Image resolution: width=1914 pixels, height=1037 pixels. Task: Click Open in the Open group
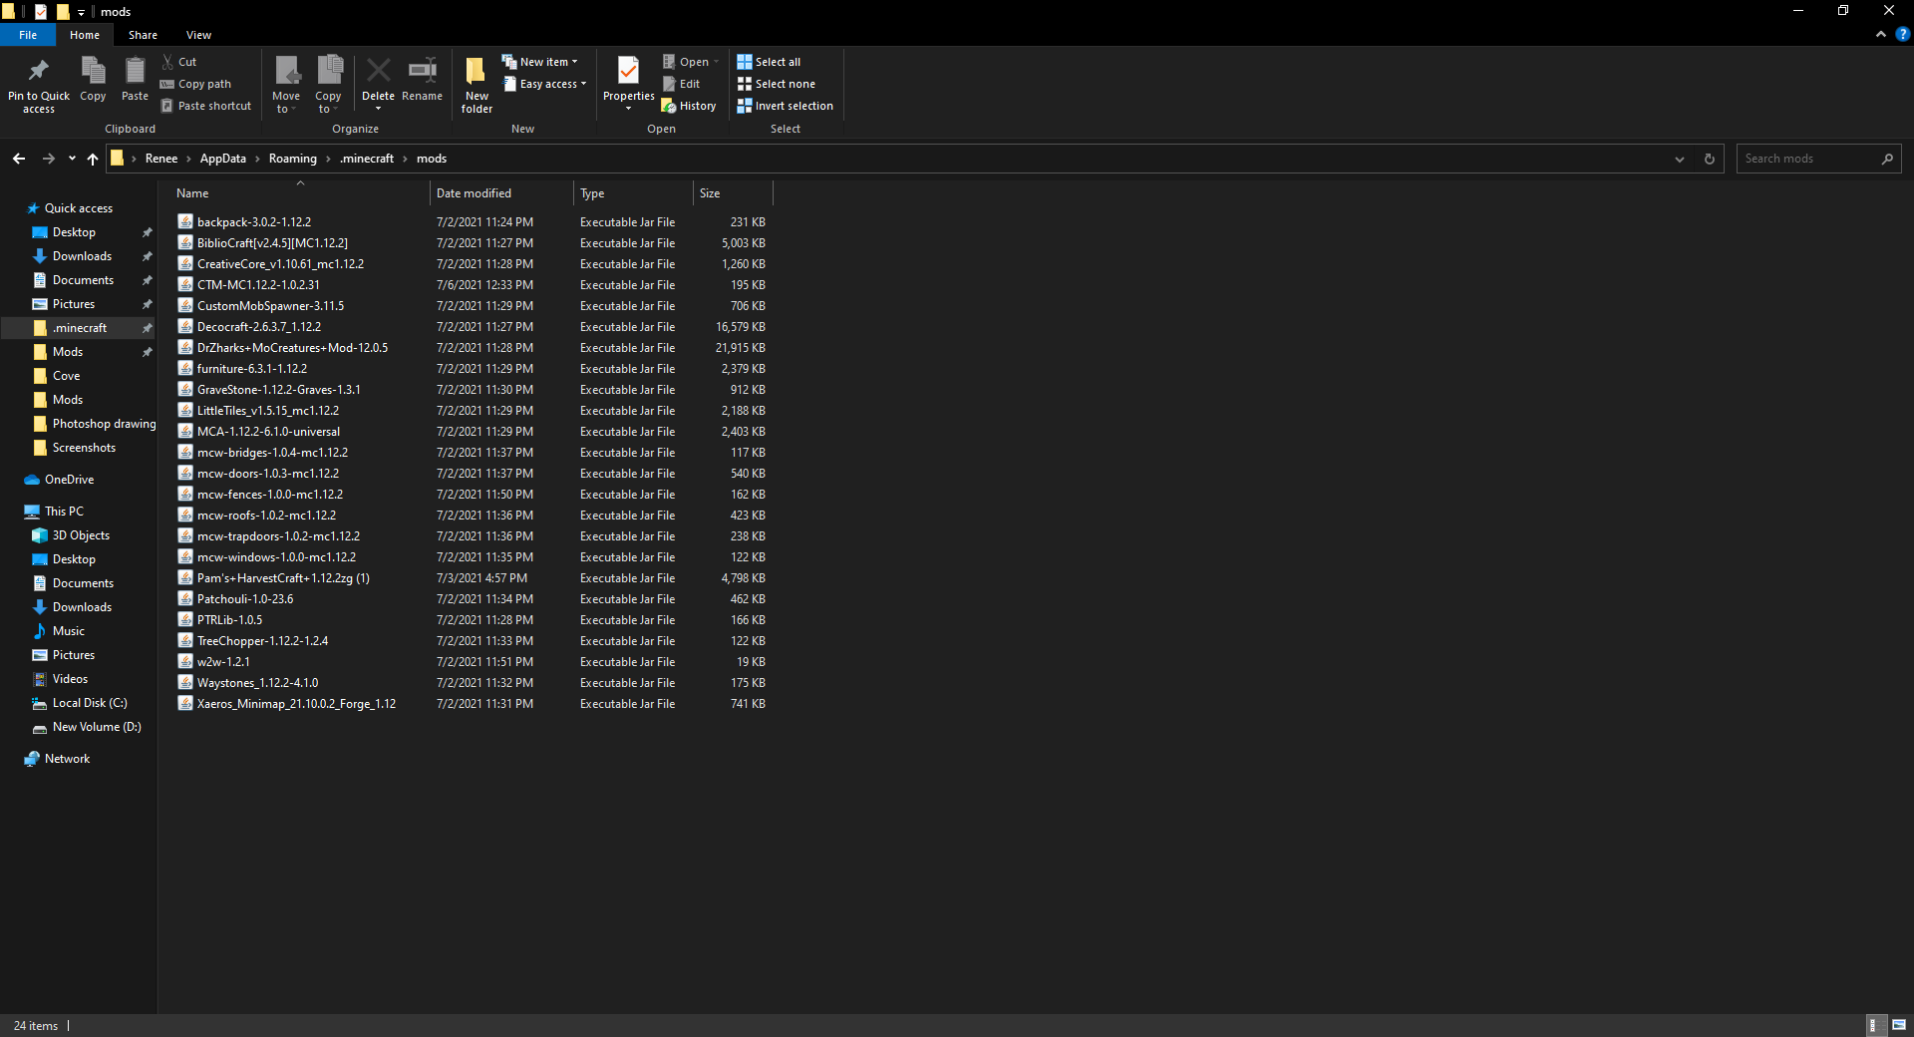click(x=690, y=62)
